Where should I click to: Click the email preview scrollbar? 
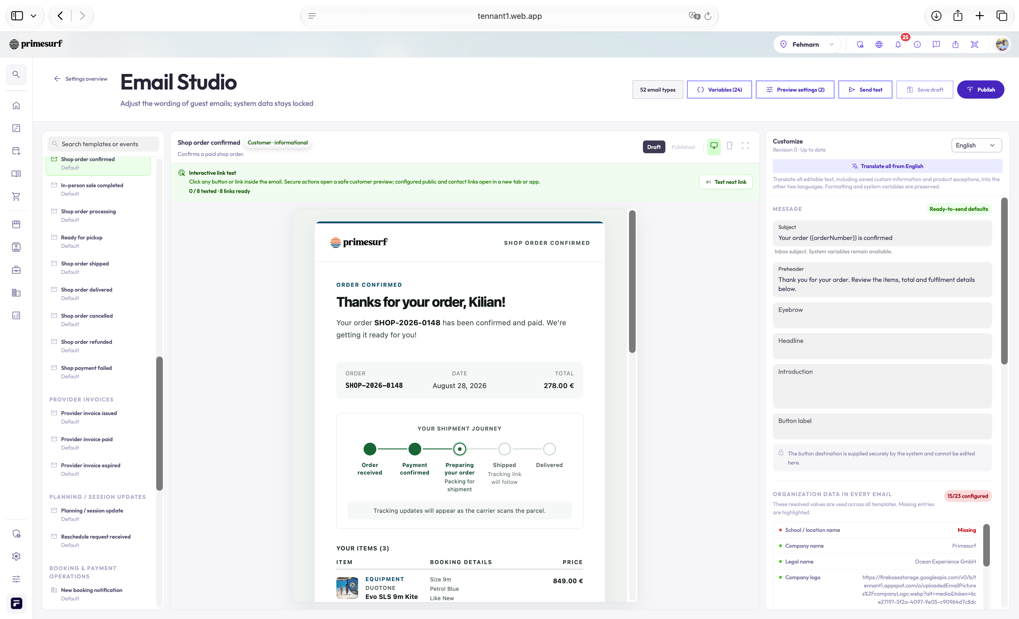632,281
